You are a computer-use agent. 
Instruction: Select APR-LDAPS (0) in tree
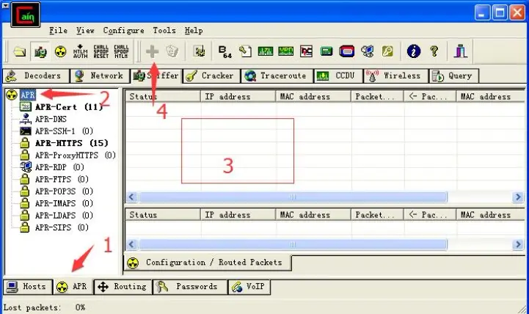coord(64,216)
